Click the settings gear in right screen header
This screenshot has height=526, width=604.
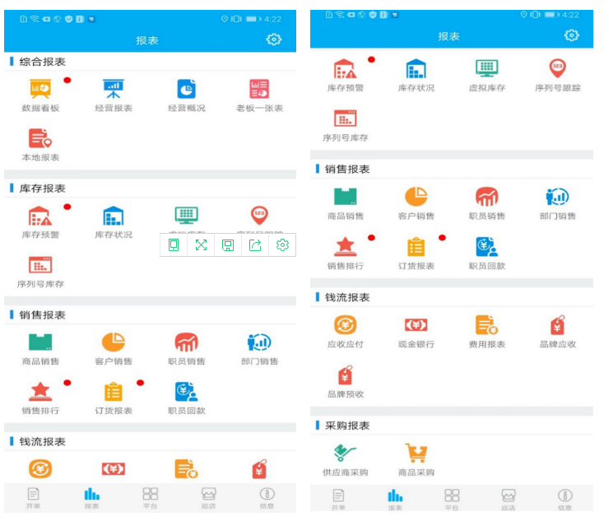pos(572,35)
